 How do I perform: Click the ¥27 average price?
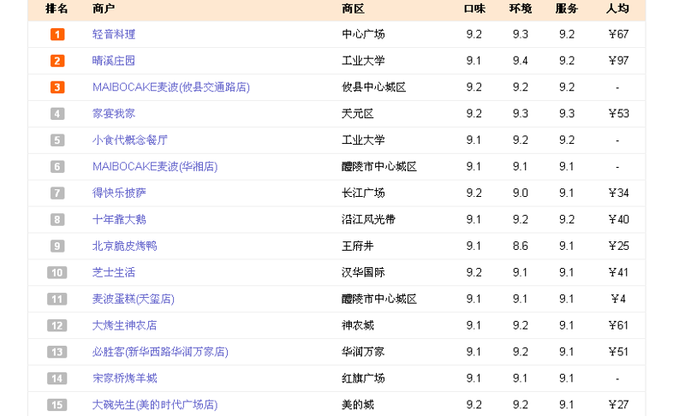(x=618, y=405)
